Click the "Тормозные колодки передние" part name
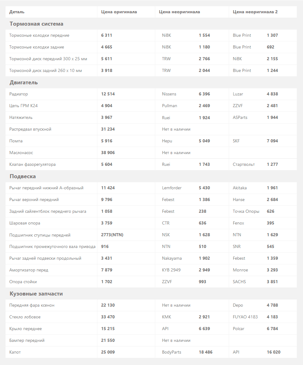 (39, 36)
